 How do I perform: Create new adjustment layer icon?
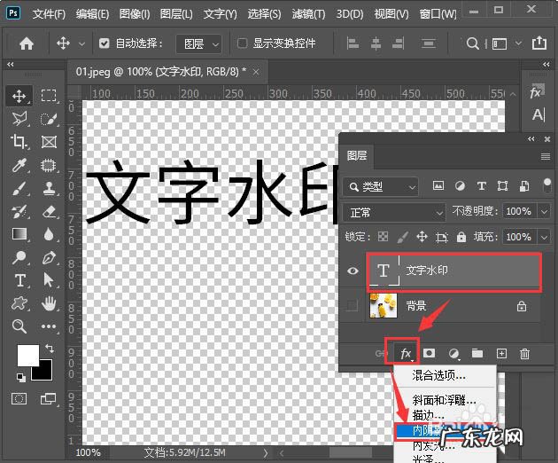(453, 354)
